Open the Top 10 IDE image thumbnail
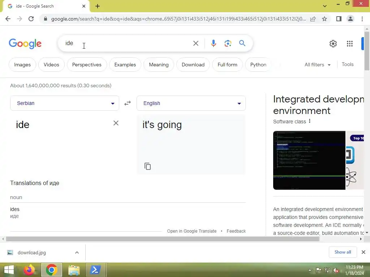This screenshot has width=370, height=277. [355, 160]
